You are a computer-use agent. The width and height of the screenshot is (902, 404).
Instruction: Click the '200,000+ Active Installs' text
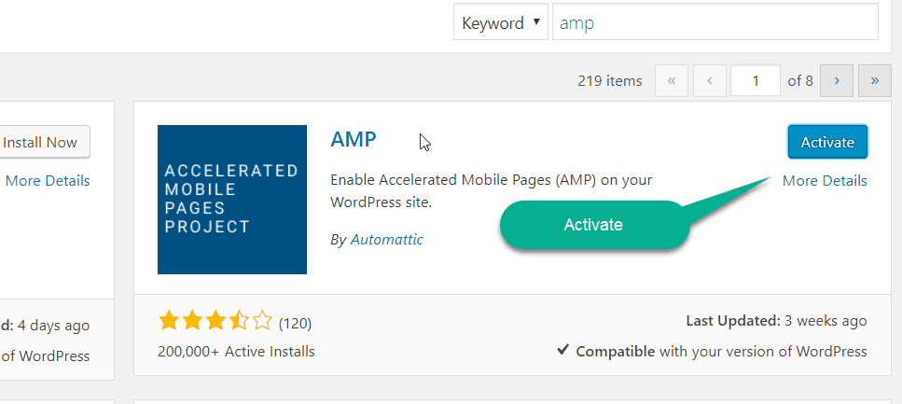coord(236,351)
